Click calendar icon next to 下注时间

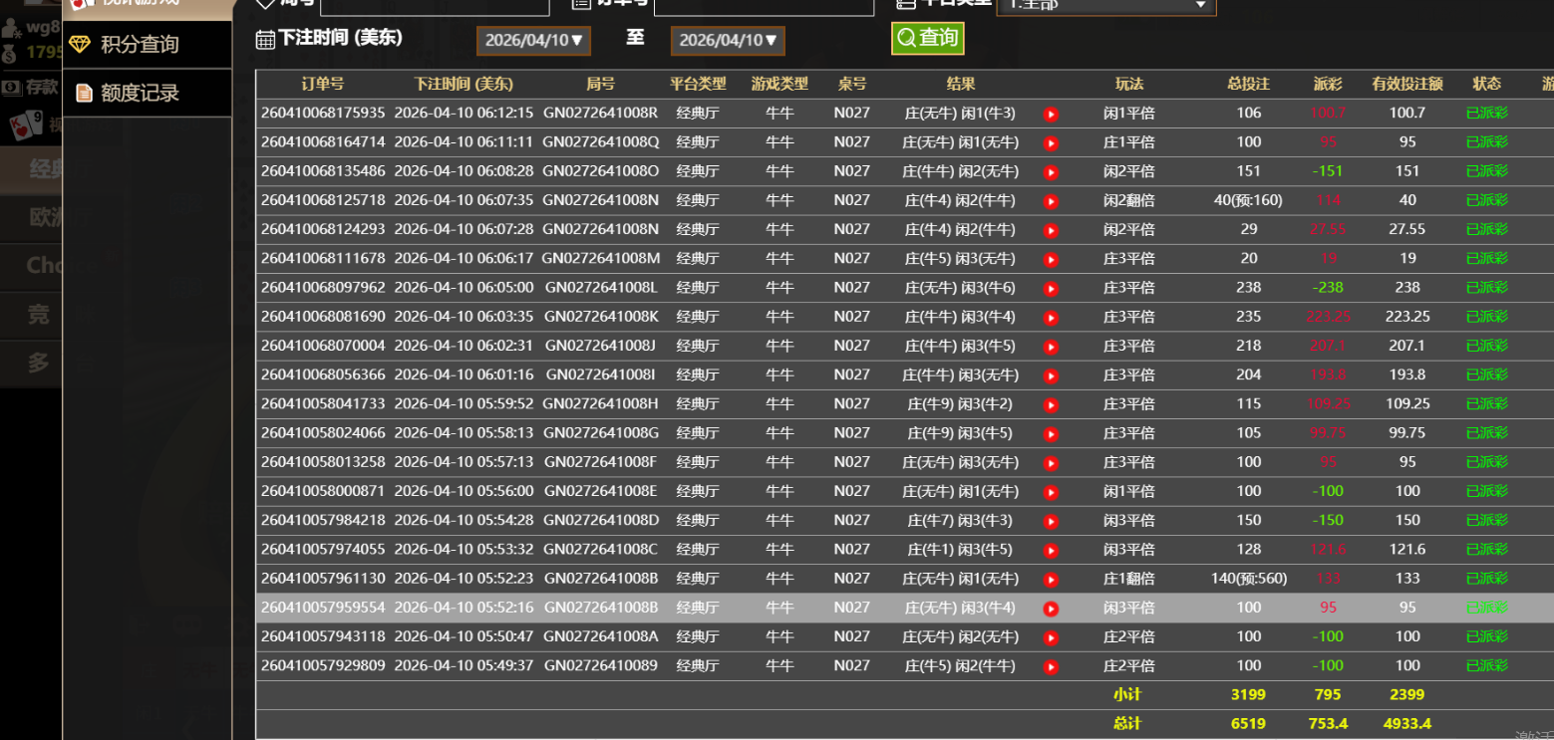pos(265,40)
